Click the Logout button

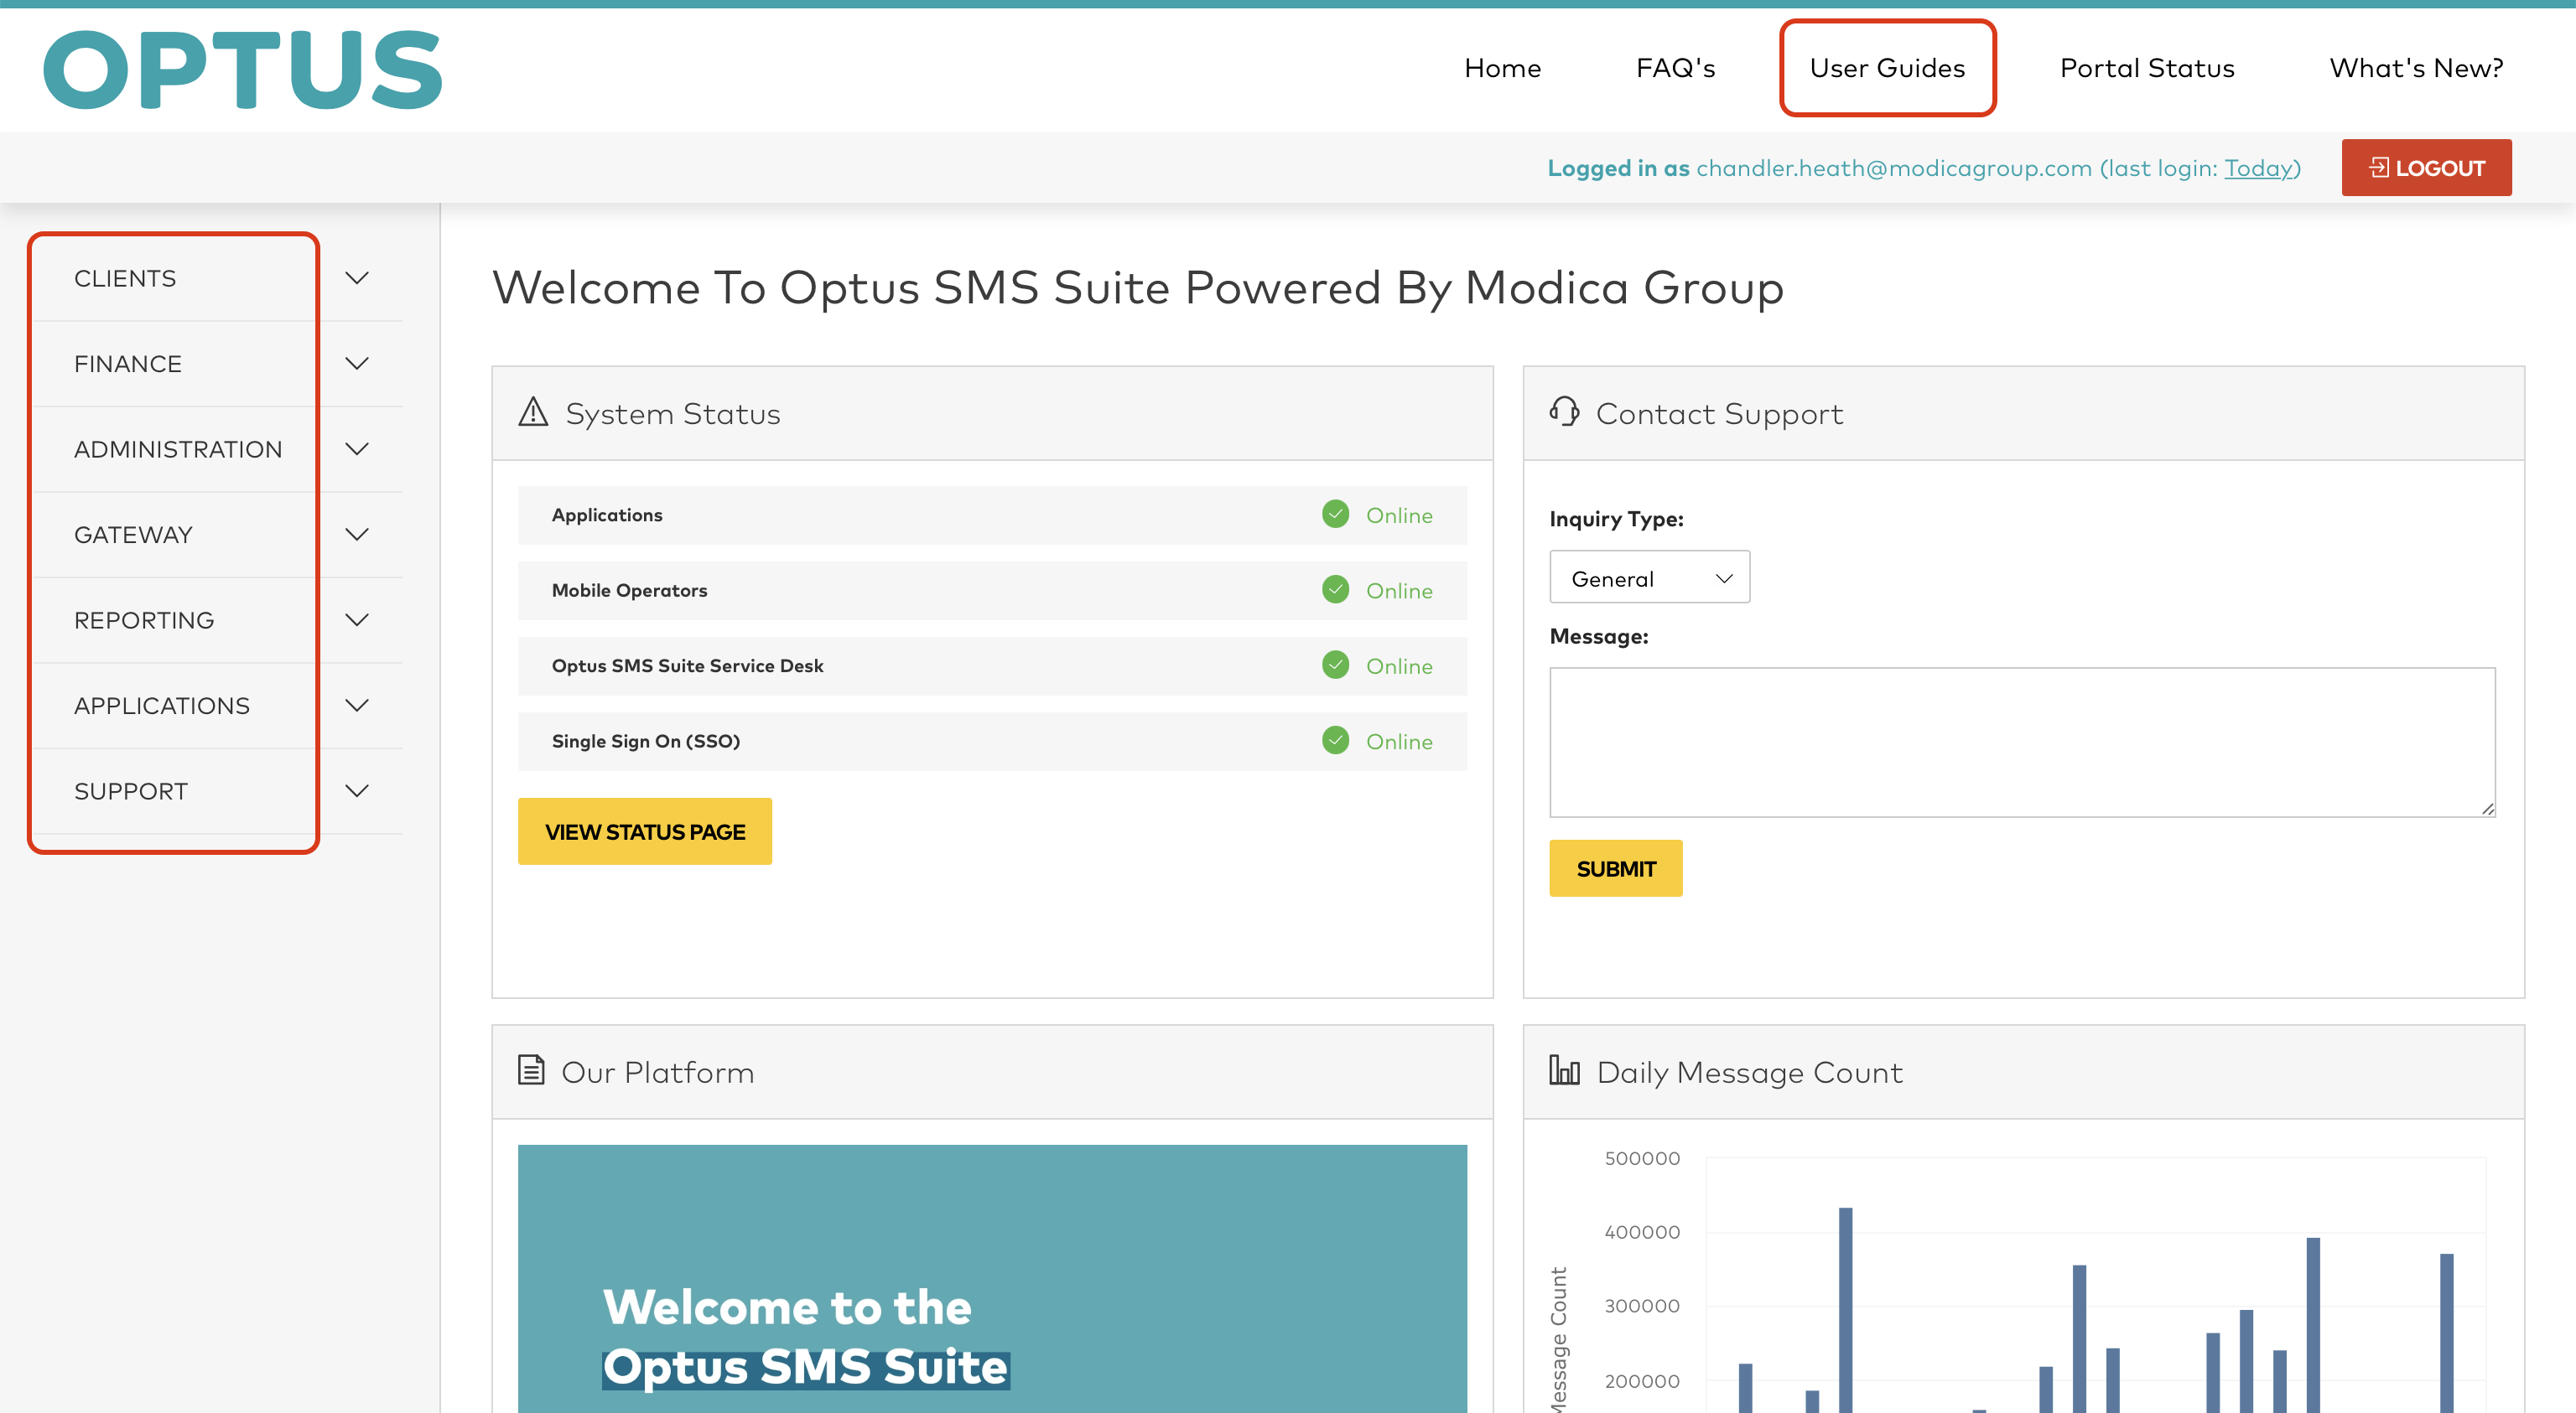coord(2426,168)
